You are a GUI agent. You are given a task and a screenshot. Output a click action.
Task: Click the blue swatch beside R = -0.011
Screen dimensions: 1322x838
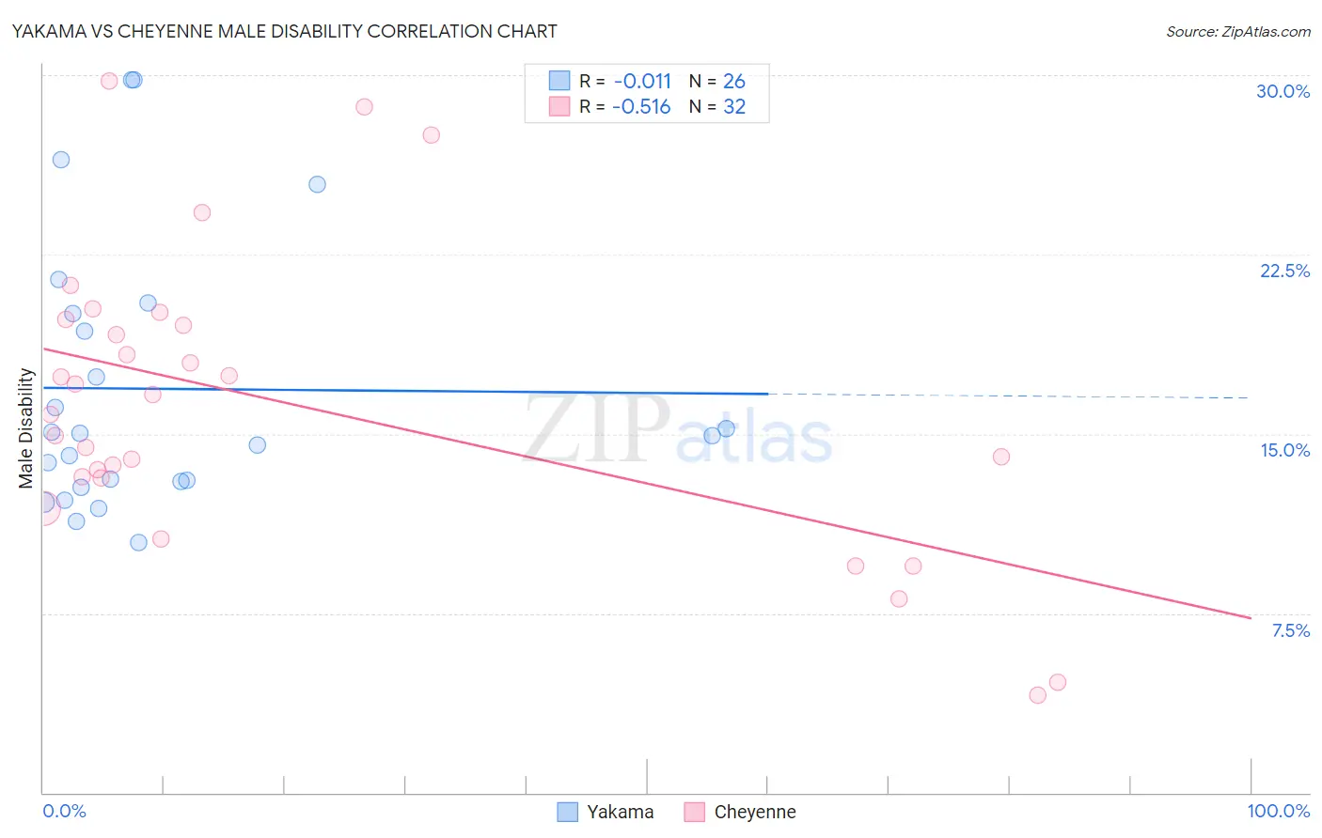(559, 81)
